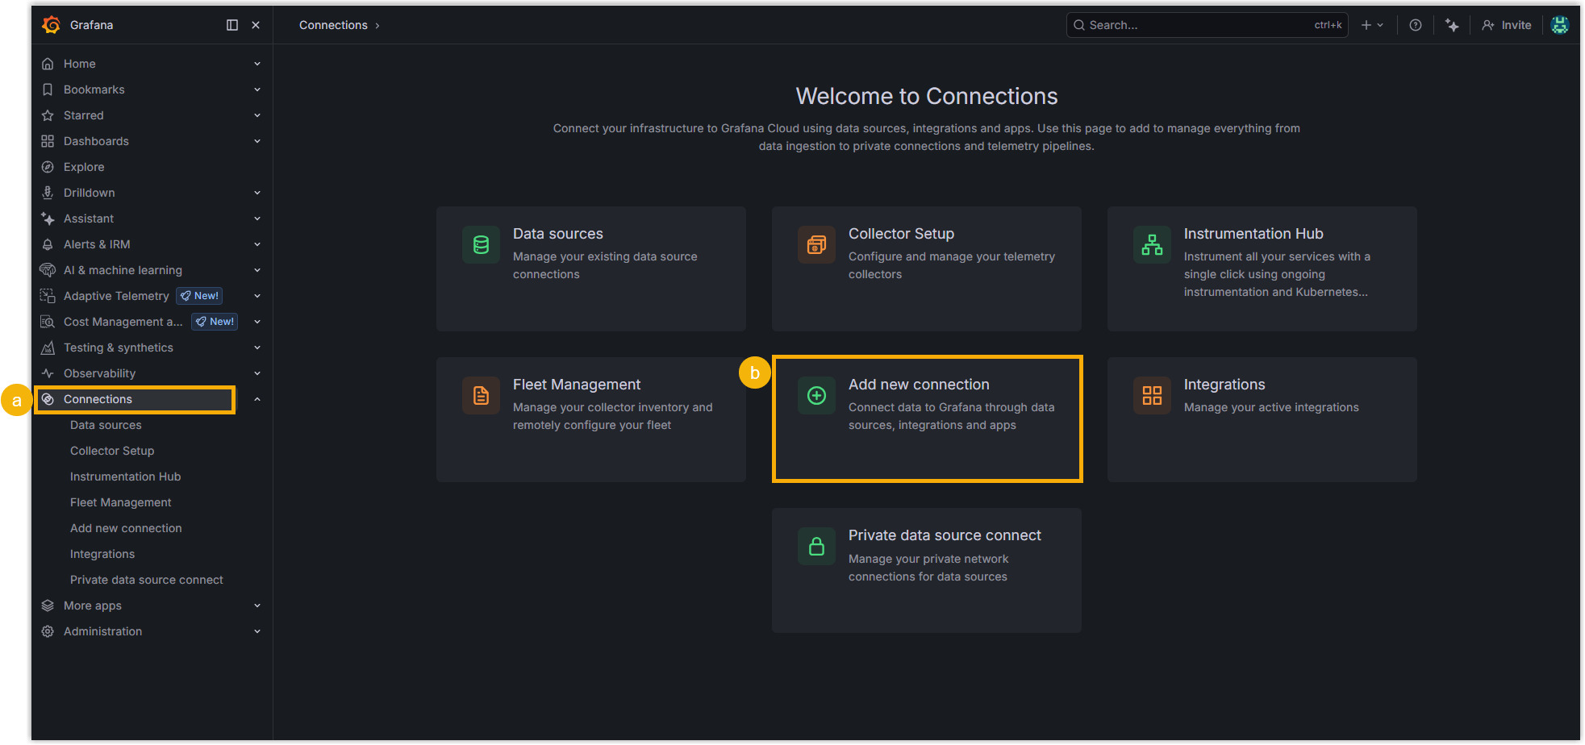Expand the More apps section chevron

coord(257,606)
